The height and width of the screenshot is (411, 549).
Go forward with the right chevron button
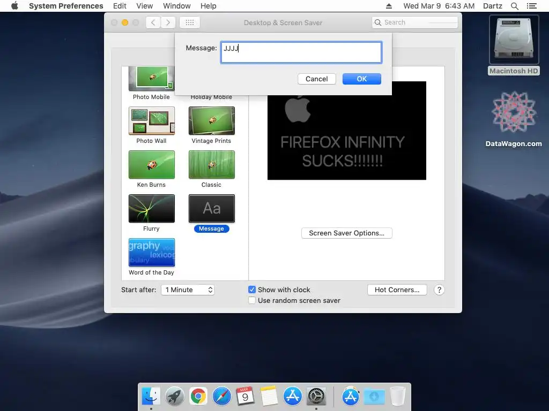point(168,22)
